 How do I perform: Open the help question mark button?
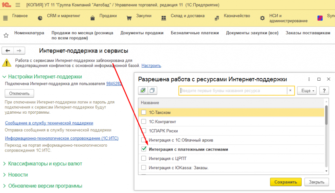pyautogui.click(x=324, y=91)
